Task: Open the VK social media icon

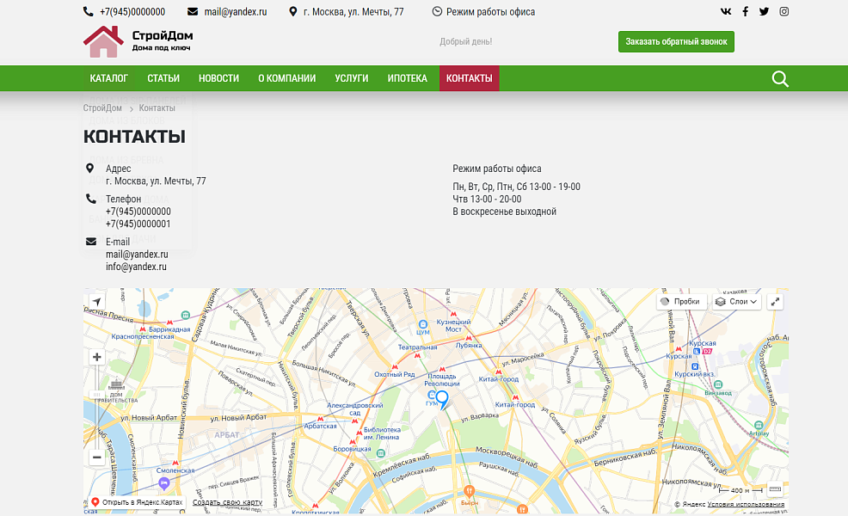Action: pyautogui.click(x=726, y=12)
